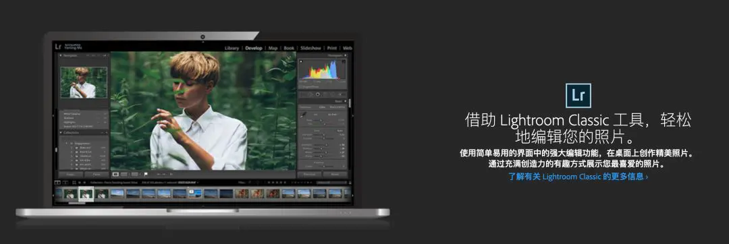
Task: Go to the Book module
Action: tap(289, 49)
